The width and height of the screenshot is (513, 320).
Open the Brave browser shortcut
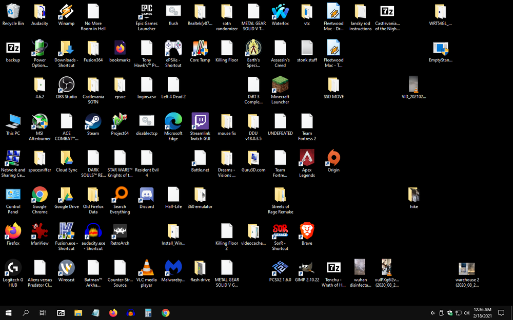pos(307,231)
